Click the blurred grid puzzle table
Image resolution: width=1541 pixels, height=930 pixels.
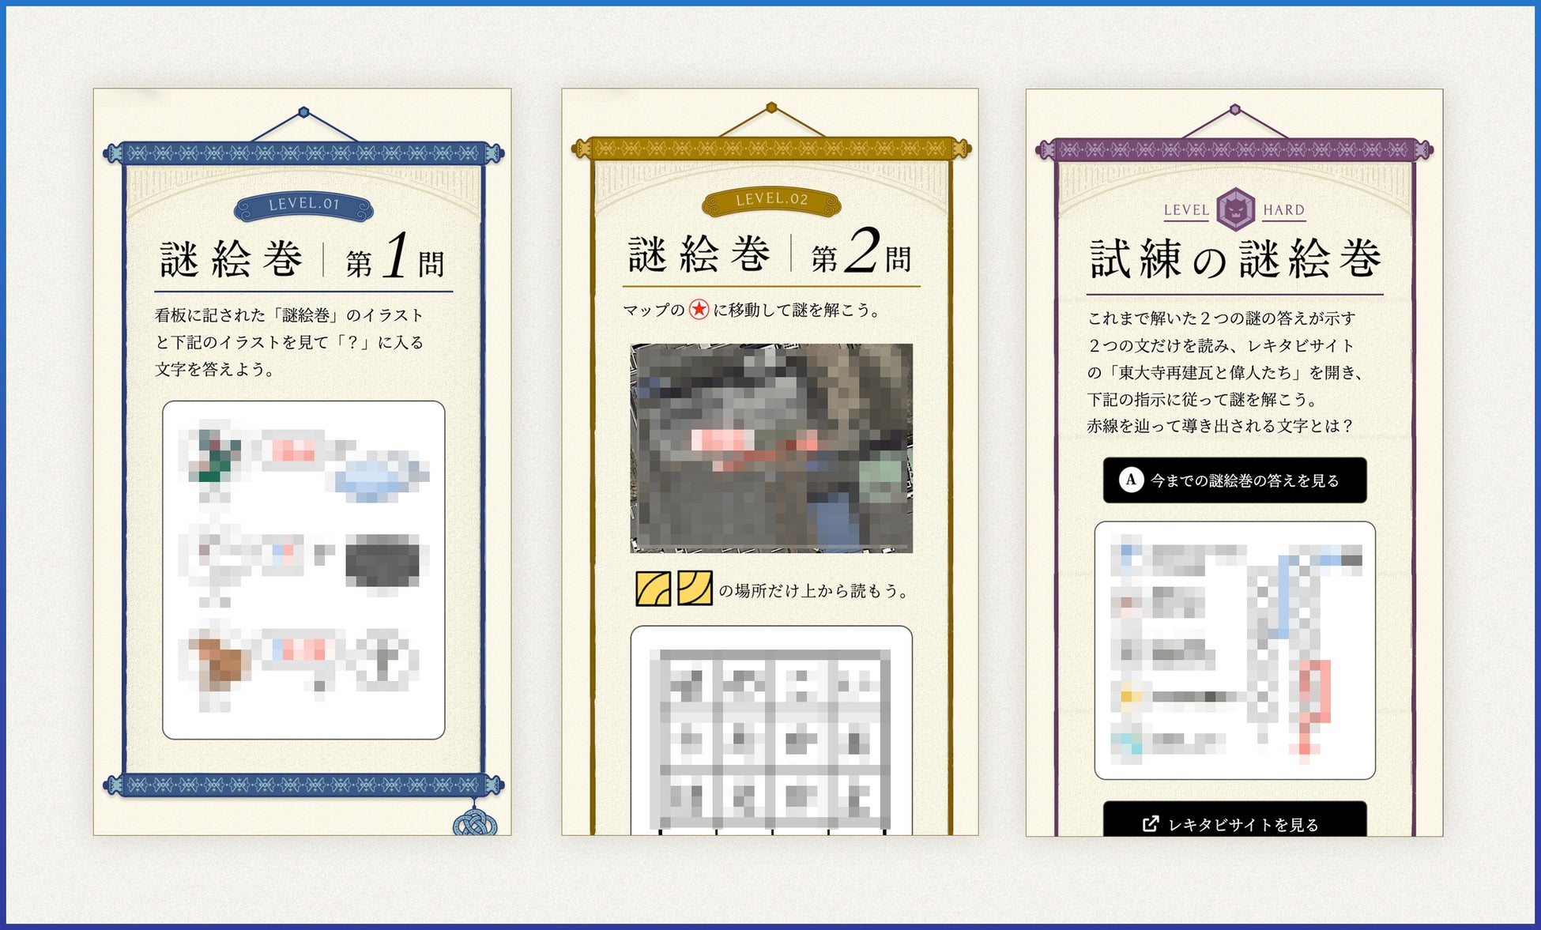click(771, 735)
